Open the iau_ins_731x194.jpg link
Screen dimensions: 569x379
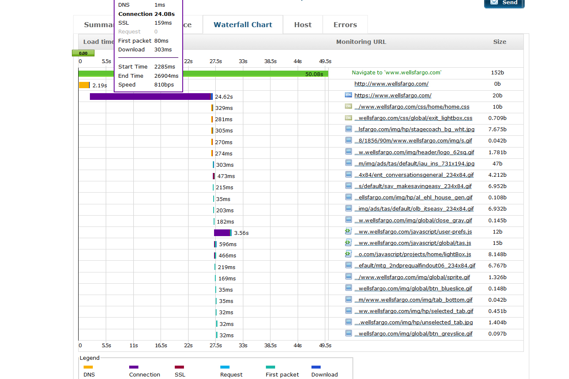point(414,164)
